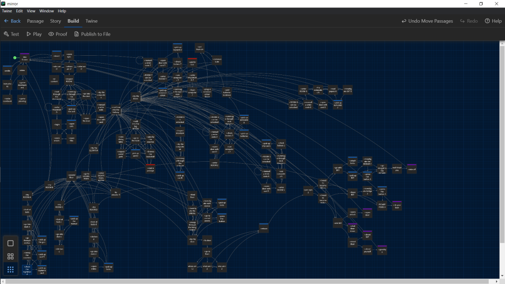Image resolution: width=505 pixels, height=284 pixels.
Task: Select the nine-dot smallest zoom view
Action: pyautogui.click(x=10, y=269)
